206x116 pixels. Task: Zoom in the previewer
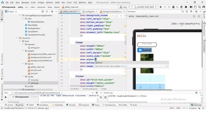(x=199, y=16)
